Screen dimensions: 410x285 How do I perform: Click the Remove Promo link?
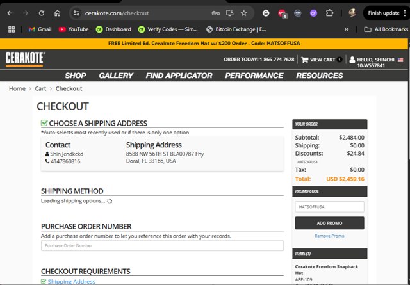[x=329, y=236]
